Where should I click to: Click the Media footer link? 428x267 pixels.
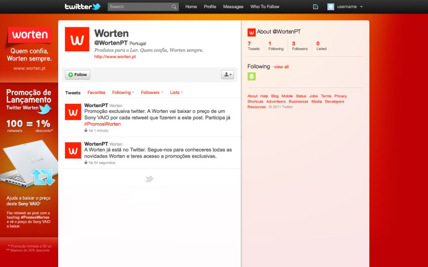(317, 101)
